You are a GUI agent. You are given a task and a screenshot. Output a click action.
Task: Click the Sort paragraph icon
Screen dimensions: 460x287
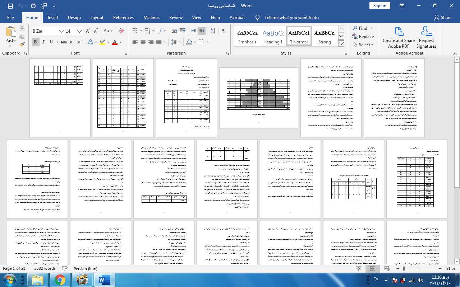[212, 31]
